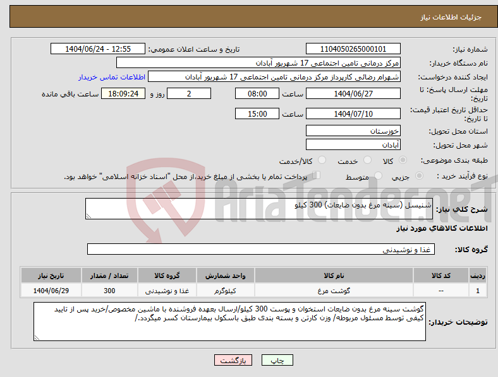Click the price validity date 1404/07/10
This screenshot has height=377, width=498.
coord(353,113)
